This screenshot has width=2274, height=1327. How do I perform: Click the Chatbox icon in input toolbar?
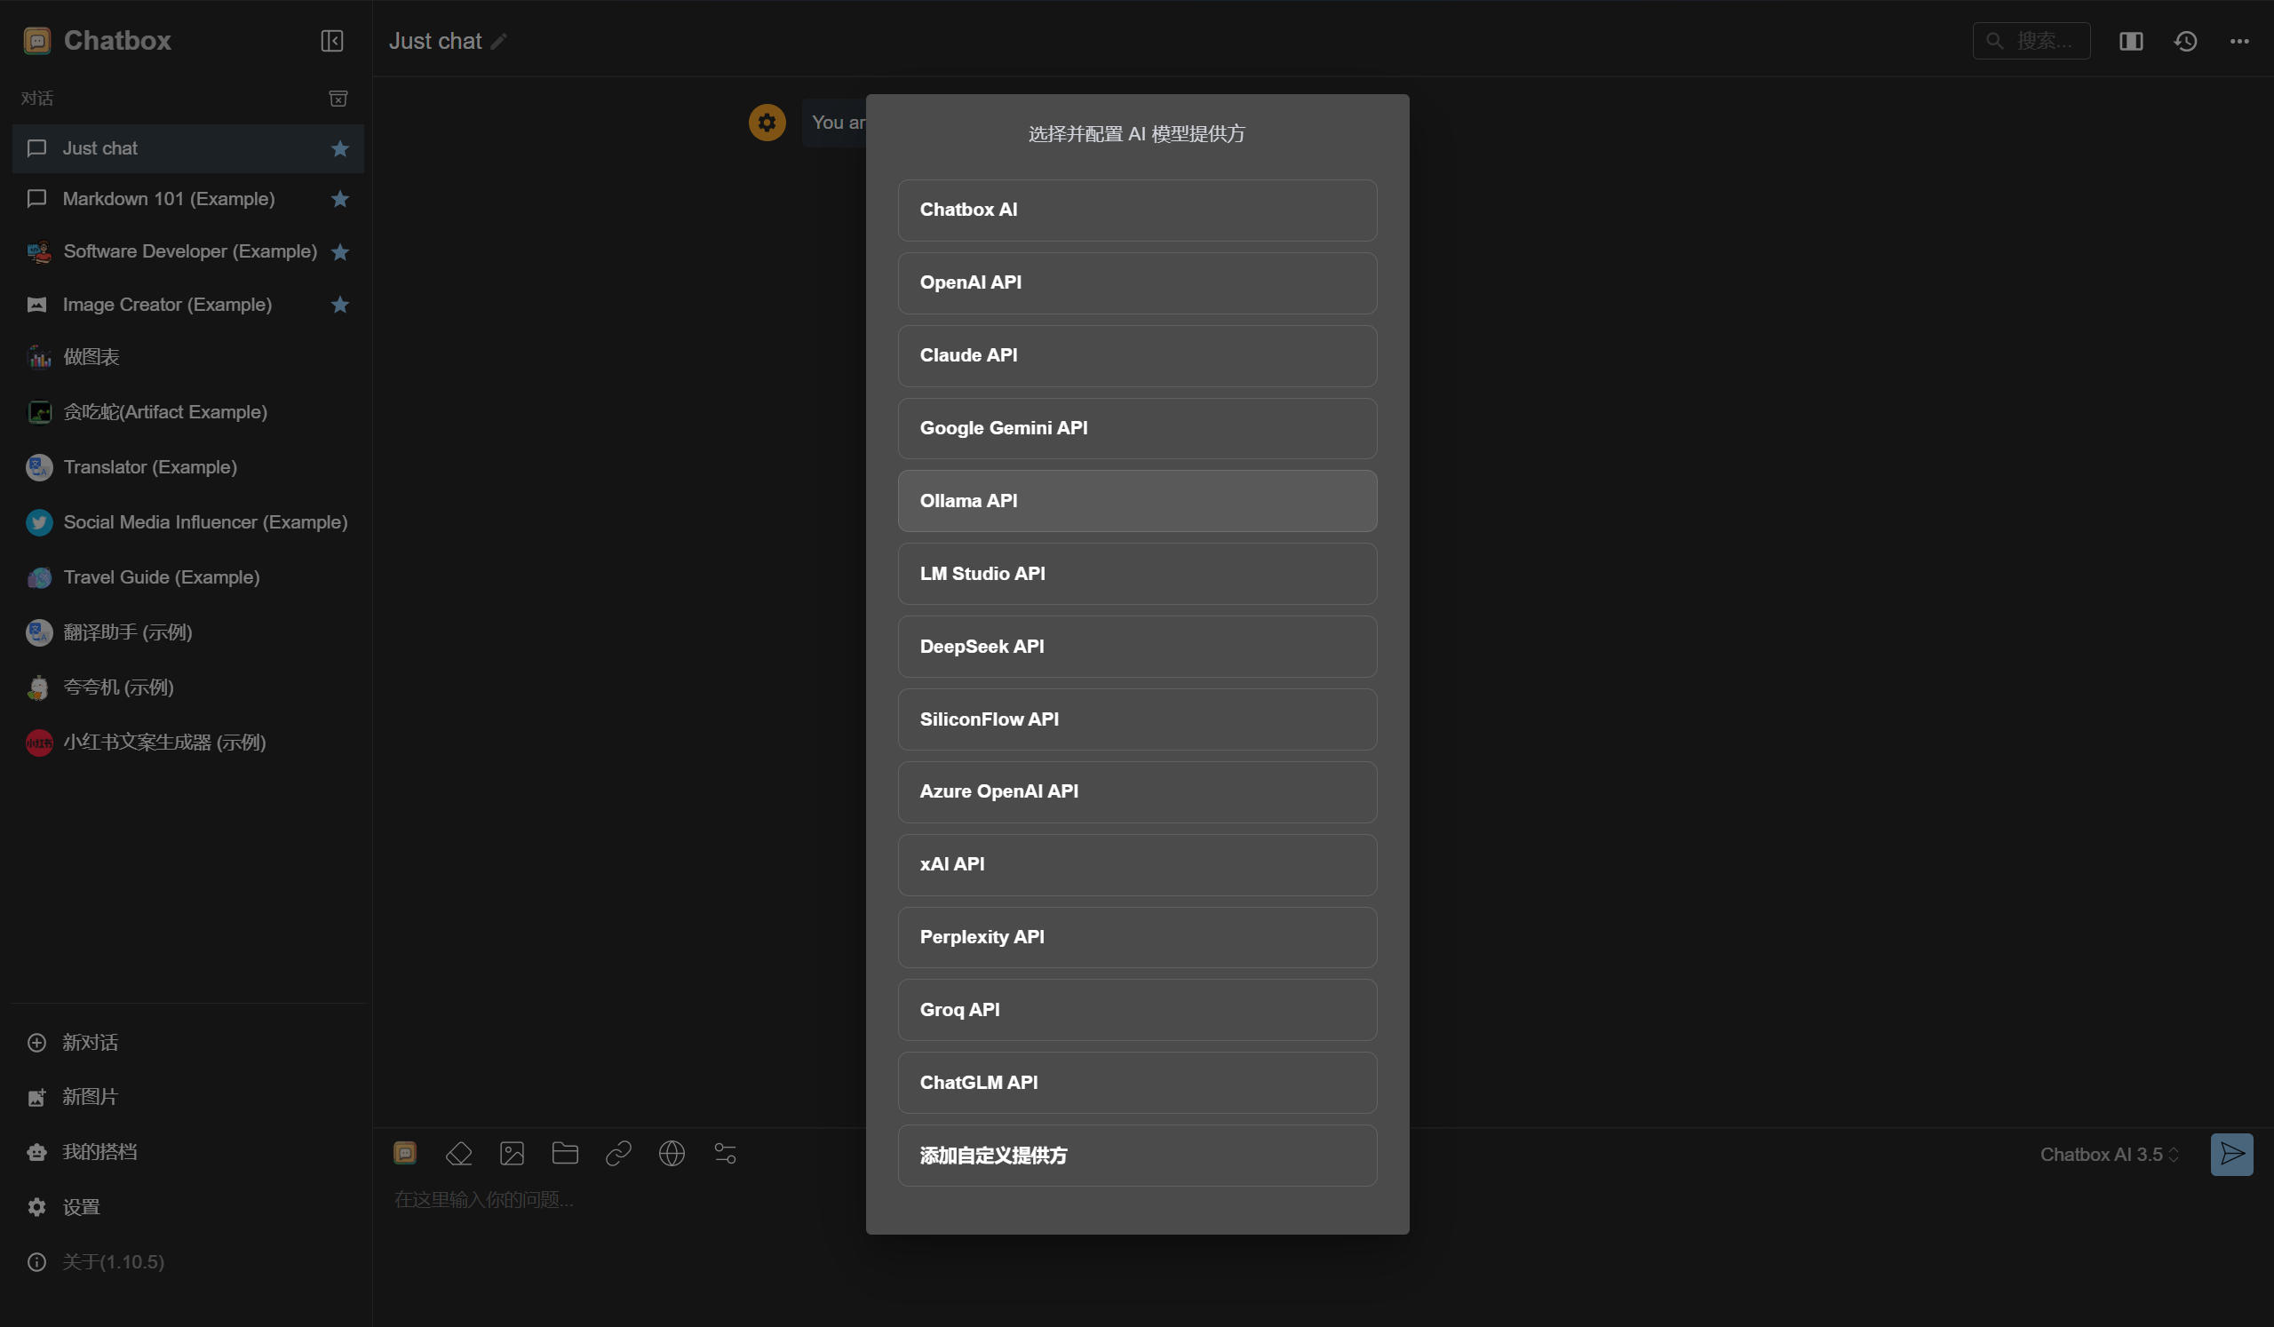click(x=405, y=1153)
